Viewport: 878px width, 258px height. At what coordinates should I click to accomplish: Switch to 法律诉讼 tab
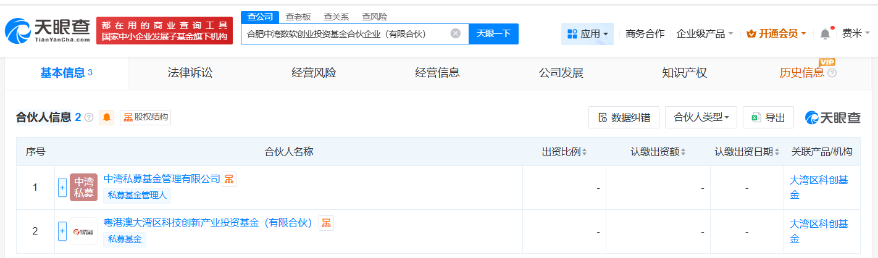tap(190, 73)
